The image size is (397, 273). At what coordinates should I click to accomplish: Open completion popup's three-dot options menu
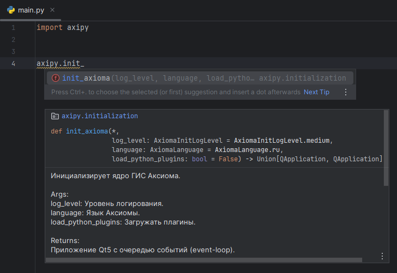click(x=345, y=92)
